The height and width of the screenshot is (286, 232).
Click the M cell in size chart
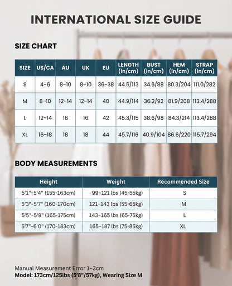pos(25,101)
